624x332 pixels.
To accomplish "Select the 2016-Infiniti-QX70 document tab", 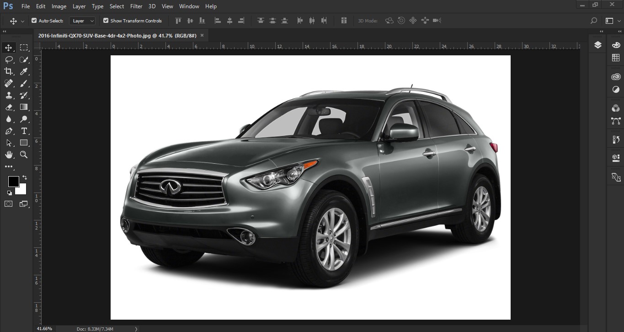I will (x=117, y=35).
